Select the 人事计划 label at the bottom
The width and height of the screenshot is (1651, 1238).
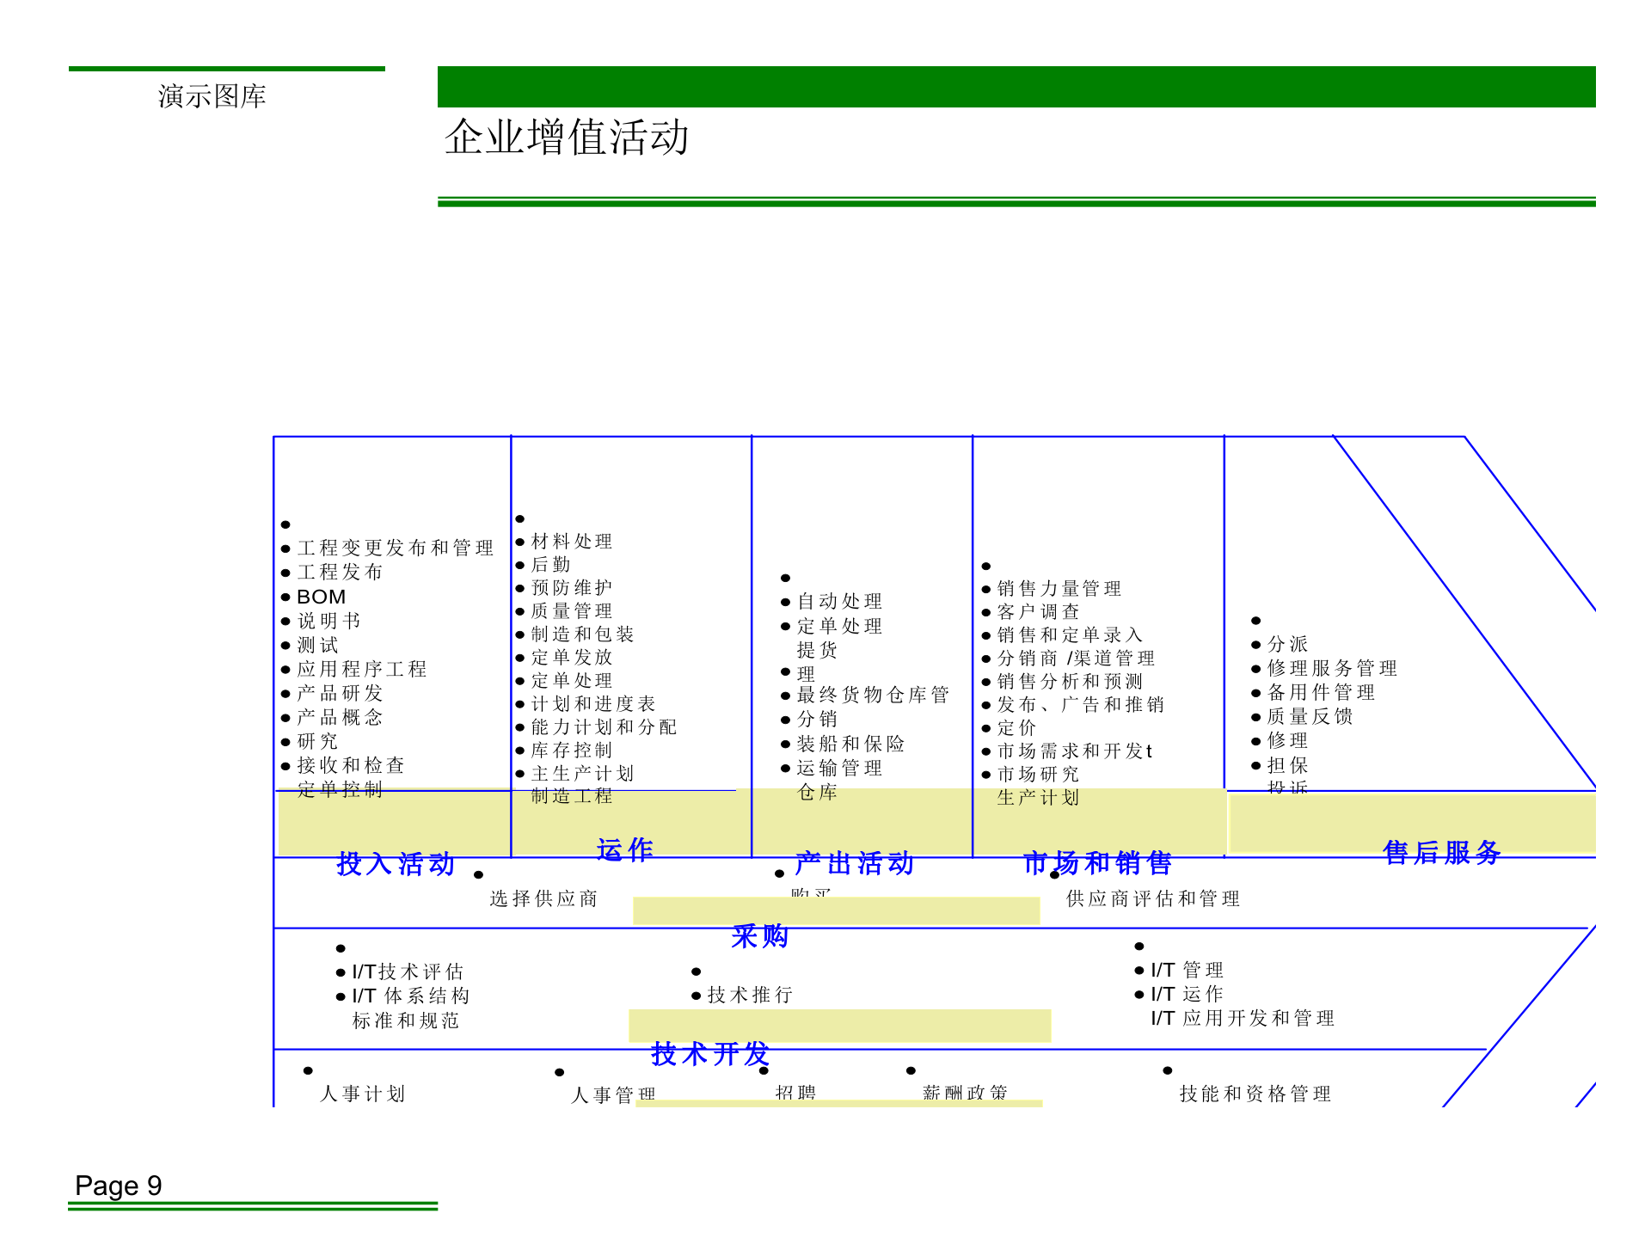pos(362,1094)
